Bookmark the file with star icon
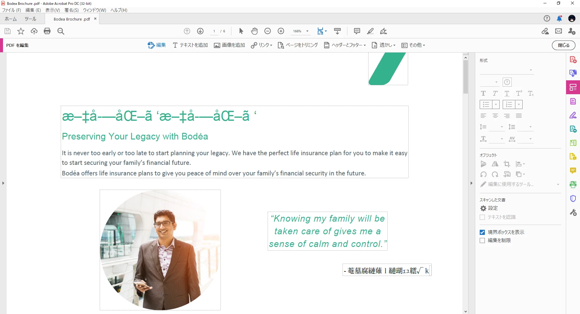 pos(21,31)
